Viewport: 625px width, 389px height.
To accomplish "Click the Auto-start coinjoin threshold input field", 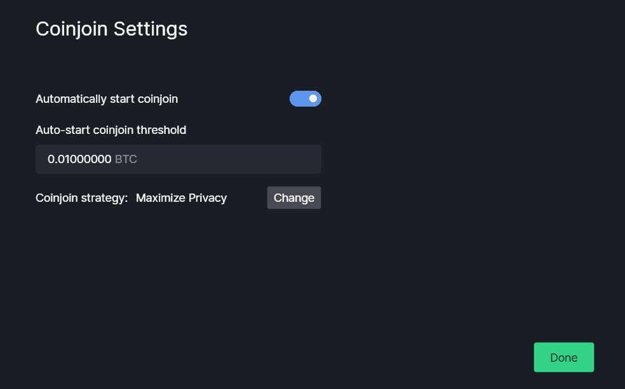I will 216,159.
